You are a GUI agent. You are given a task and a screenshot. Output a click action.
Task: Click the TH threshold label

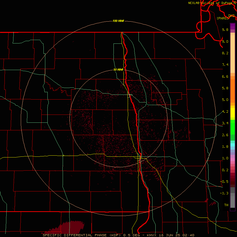tap(226, 205)
